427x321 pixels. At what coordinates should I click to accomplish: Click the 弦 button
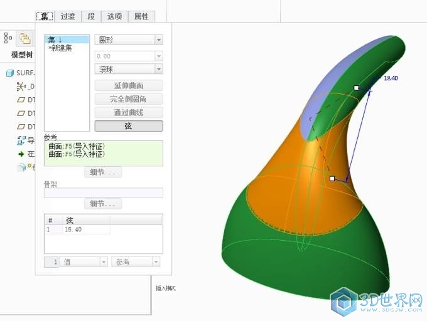pos(129,126)
